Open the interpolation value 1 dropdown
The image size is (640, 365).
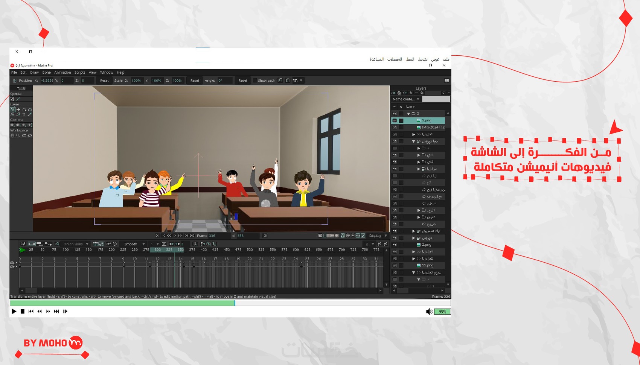pyautogui.click(x=155, y=244)
